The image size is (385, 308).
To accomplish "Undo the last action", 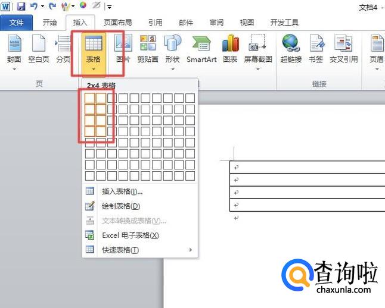I will (34, 6).
